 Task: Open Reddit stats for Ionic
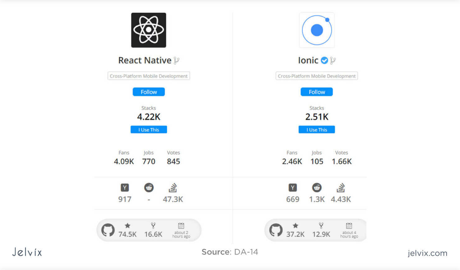point(317,187)
